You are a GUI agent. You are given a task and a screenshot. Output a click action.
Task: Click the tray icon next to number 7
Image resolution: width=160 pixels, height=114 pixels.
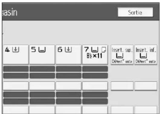tap(95, 50)
